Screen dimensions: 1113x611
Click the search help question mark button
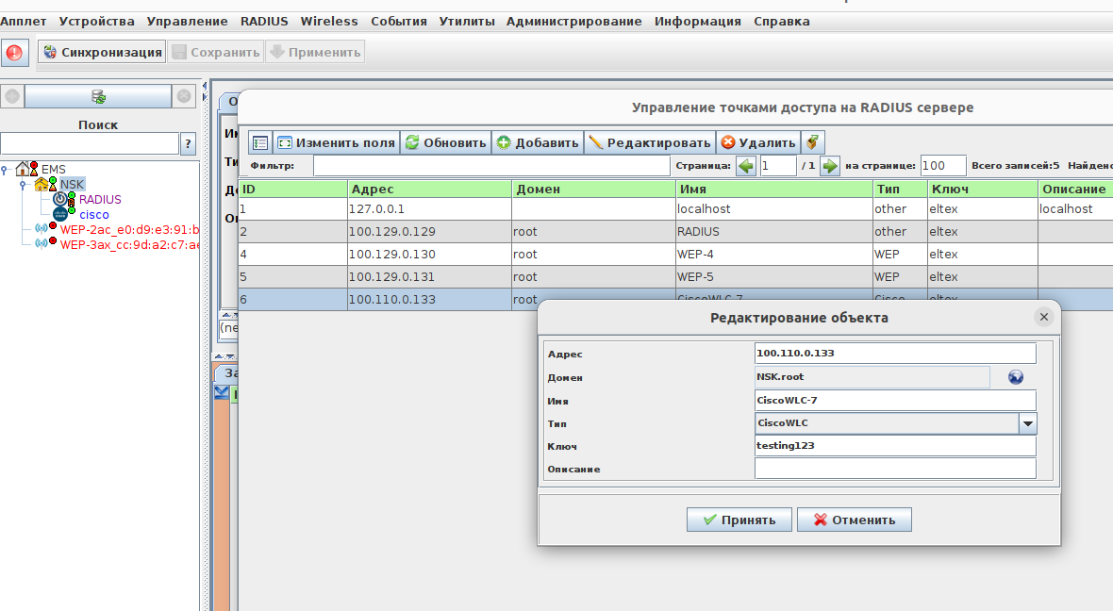tap(188, 143)
